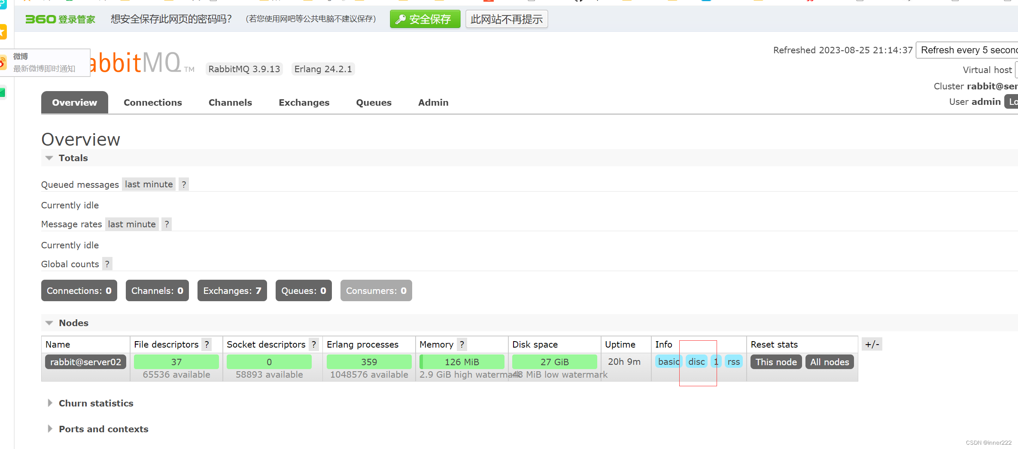
Task: Open help for Queued messages
Action: tap(184, 184)
